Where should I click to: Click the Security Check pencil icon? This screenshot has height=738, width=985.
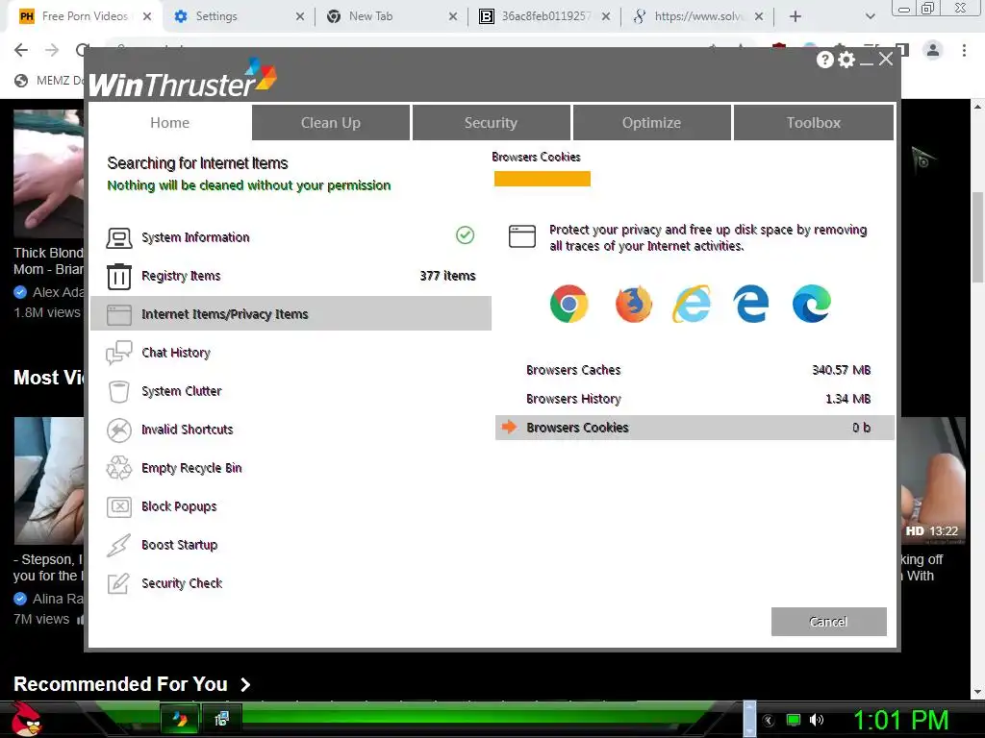tap(118, 583)
